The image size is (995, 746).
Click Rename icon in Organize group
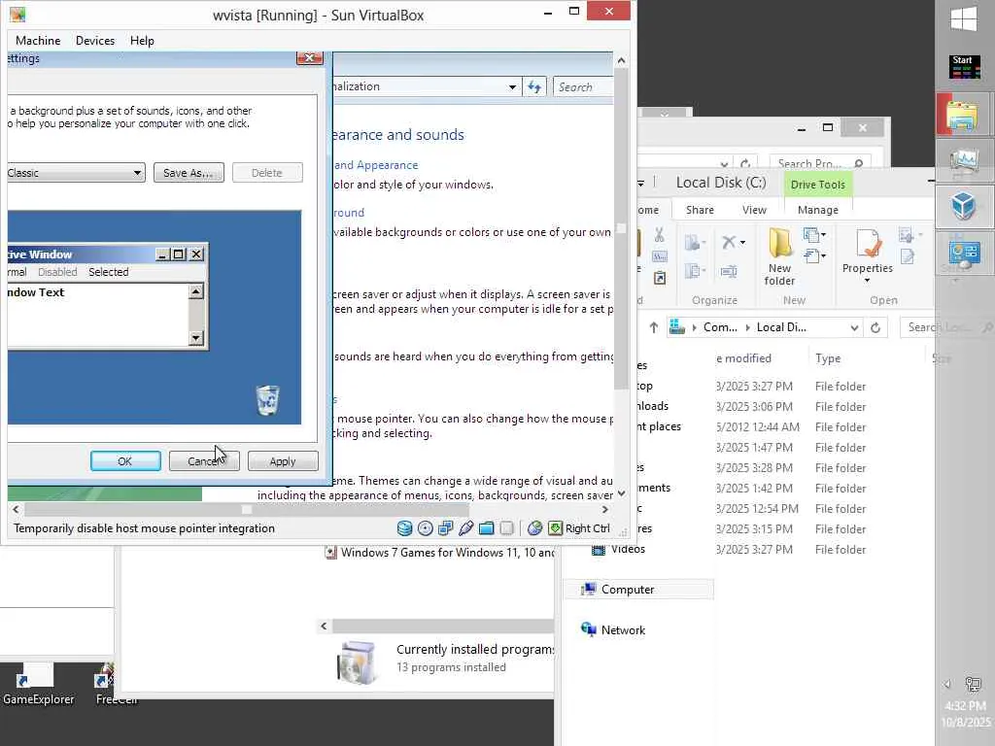729,272
